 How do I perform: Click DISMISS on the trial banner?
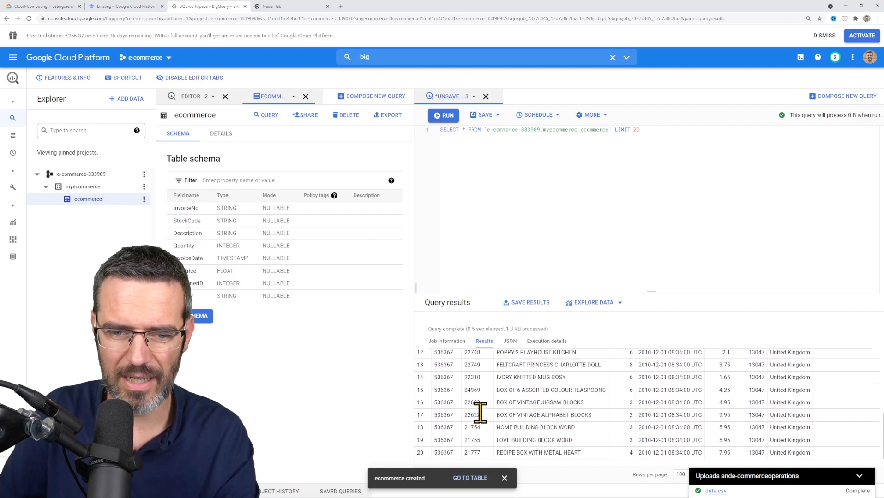824,36
